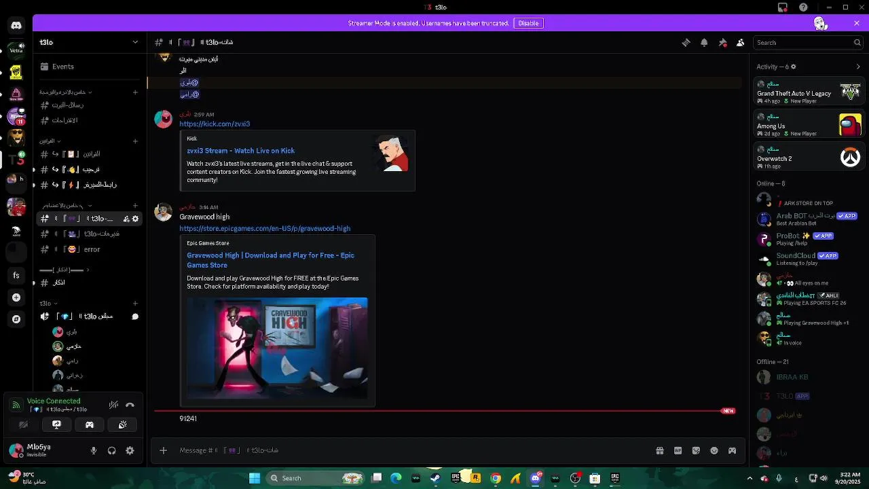Share your screen in the voice panel

(x=56, y=424)
